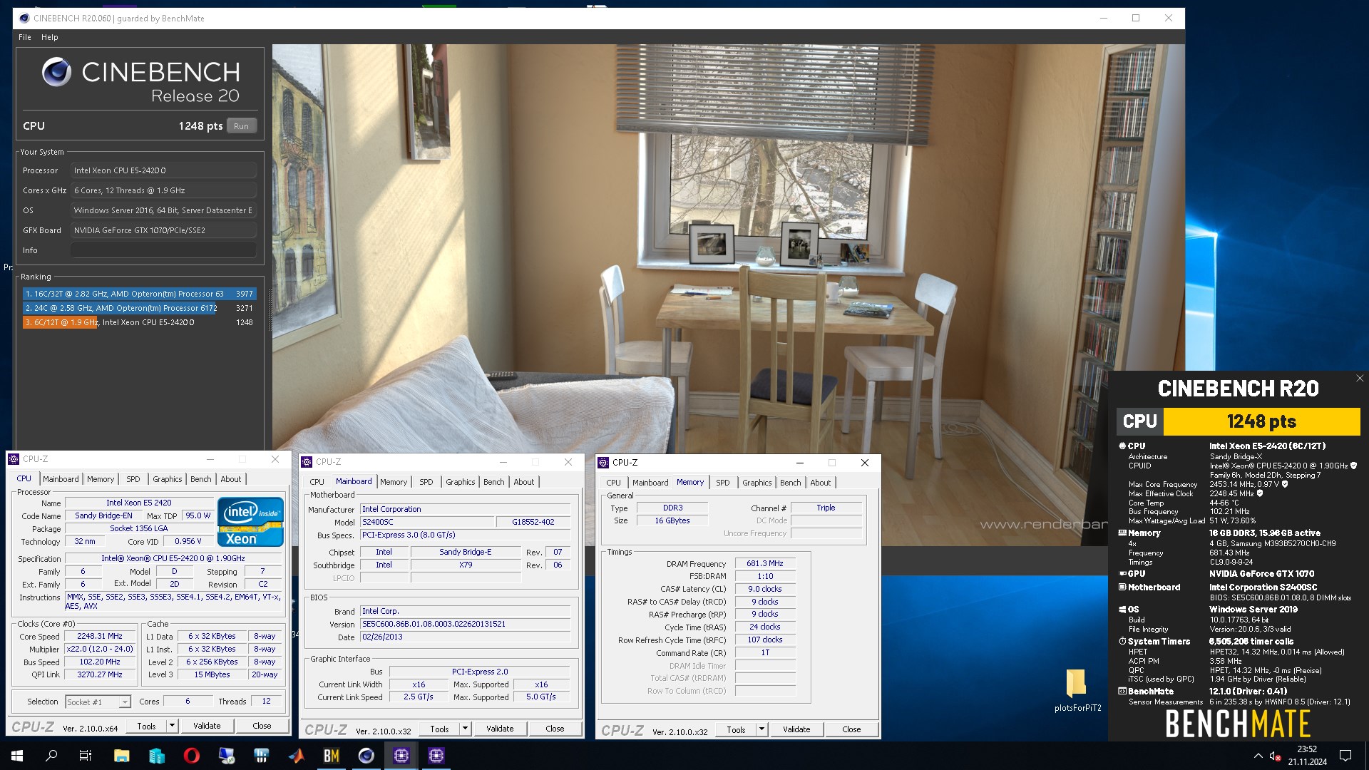Select ranking entry AMD Opteron 6172
The height and width of the screenshot is (770, 1369).
[139, 308]
